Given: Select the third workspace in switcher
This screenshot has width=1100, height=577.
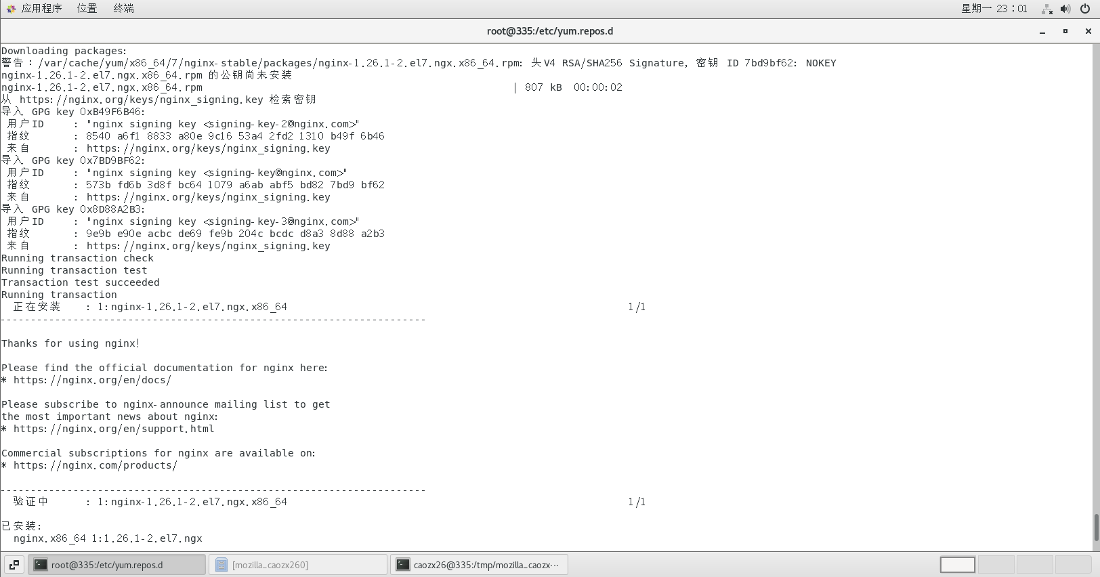Looking at the screenshot, I should coord(1035,565).
